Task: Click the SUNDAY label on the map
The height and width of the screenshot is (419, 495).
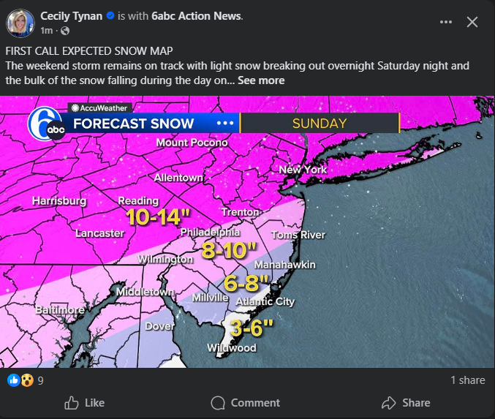Action: [320, 123]
